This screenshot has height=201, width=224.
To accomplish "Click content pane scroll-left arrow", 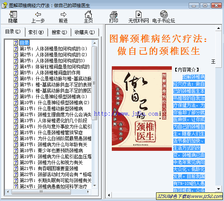I will 109,195.
